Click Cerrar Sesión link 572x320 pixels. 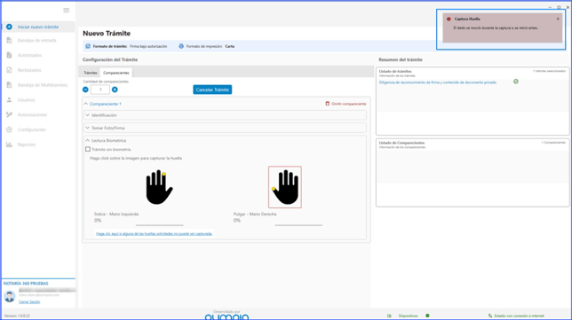click(x=29, y=301)
